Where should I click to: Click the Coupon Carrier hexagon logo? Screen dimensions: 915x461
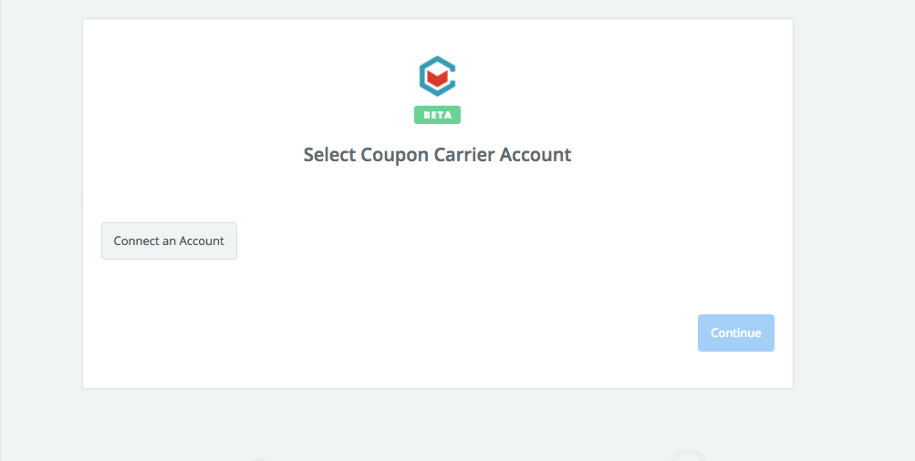pyautogui.click(x=437, y=77)
